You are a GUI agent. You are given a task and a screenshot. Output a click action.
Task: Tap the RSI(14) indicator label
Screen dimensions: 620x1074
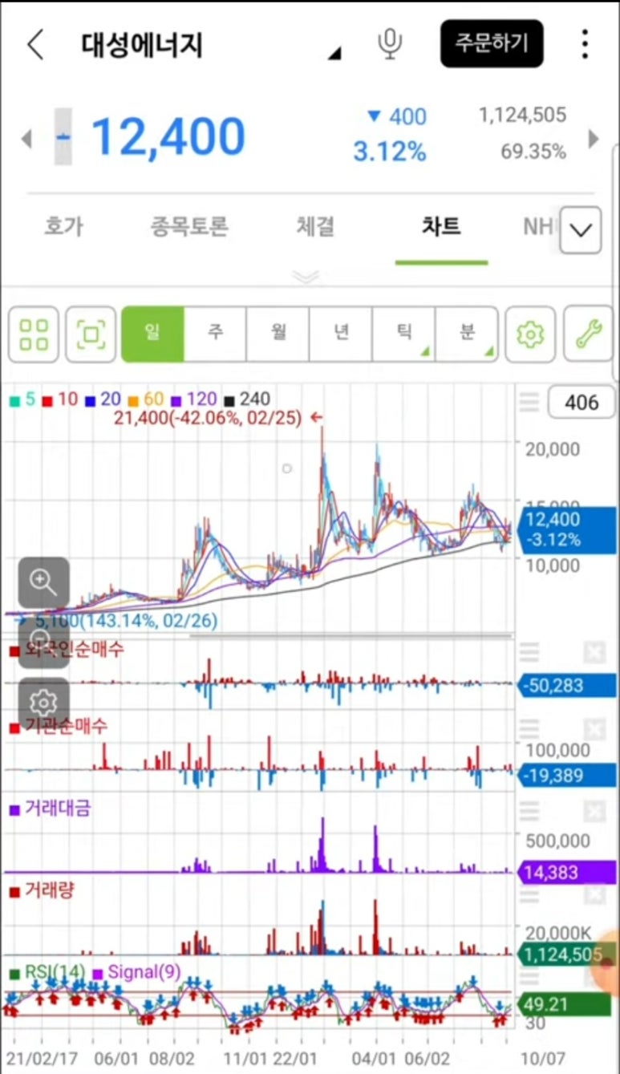click(47, 972)
